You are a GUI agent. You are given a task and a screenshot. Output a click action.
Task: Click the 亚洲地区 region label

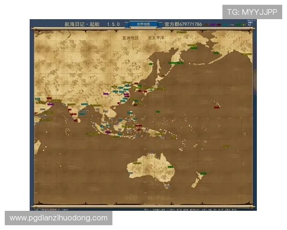point(130,37)
